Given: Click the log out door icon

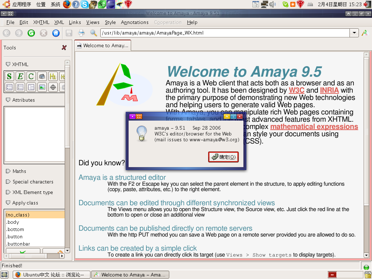Looking at the screenshot, I should [368, 4].
